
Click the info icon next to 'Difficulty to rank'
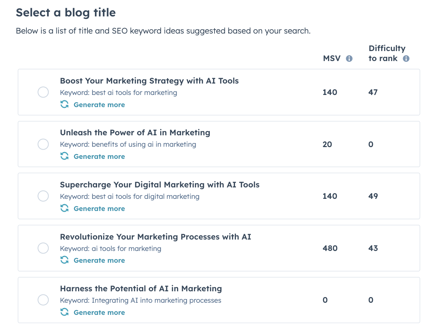pyautogui.click(x=406, y=58)
